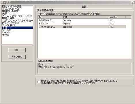Image resolution: width=135 pixels, height=104 pixels.
Task: Sort by the Version column header
Action: pyautogui.click(x=117, y=17)
